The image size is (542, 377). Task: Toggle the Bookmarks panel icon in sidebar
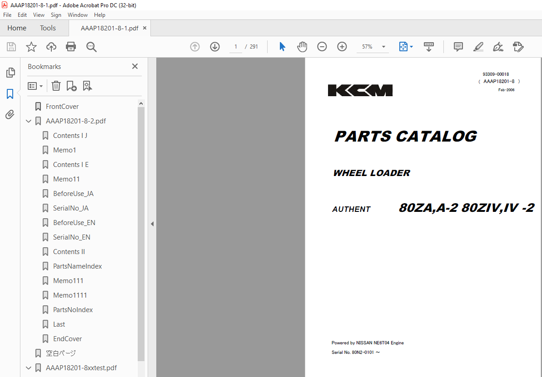click(x=10, y=94)
